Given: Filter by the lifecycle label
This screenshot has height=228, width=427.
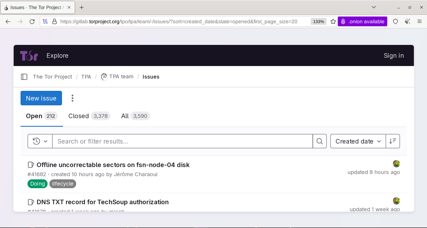Looking at the screenshot, I should (63, 184).
